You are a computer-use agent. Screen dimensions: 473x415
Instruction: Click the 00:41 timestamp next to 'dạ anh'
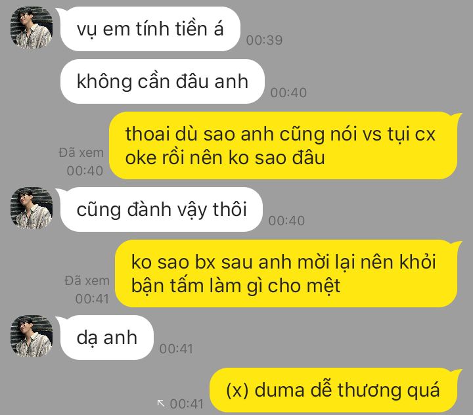pos(176,349)
